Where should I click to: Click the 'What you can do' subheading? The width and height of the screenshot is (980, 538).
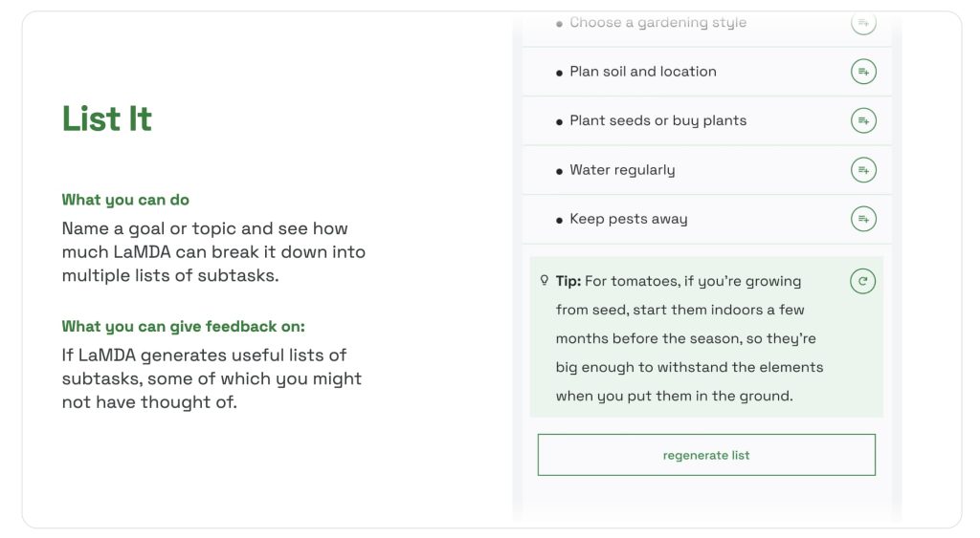tap(125, 200)
